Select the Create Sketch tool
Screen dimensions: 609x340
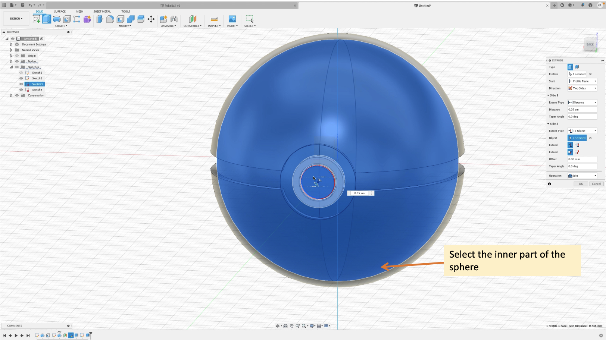(37, 19)
